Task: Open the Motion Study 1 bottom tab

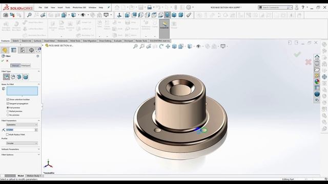Action: [33, 176]
